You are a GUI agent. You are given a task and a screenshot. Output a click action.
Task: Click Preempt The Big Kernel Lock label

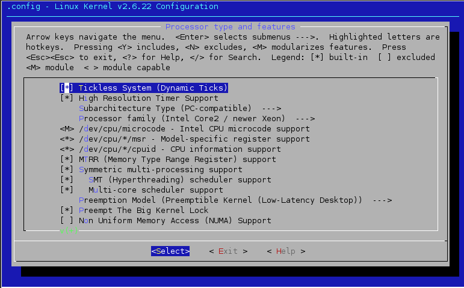143,211
